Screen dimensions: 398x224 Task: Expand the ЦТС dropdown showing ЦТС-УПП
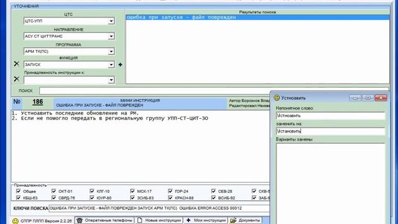point(111,21)
